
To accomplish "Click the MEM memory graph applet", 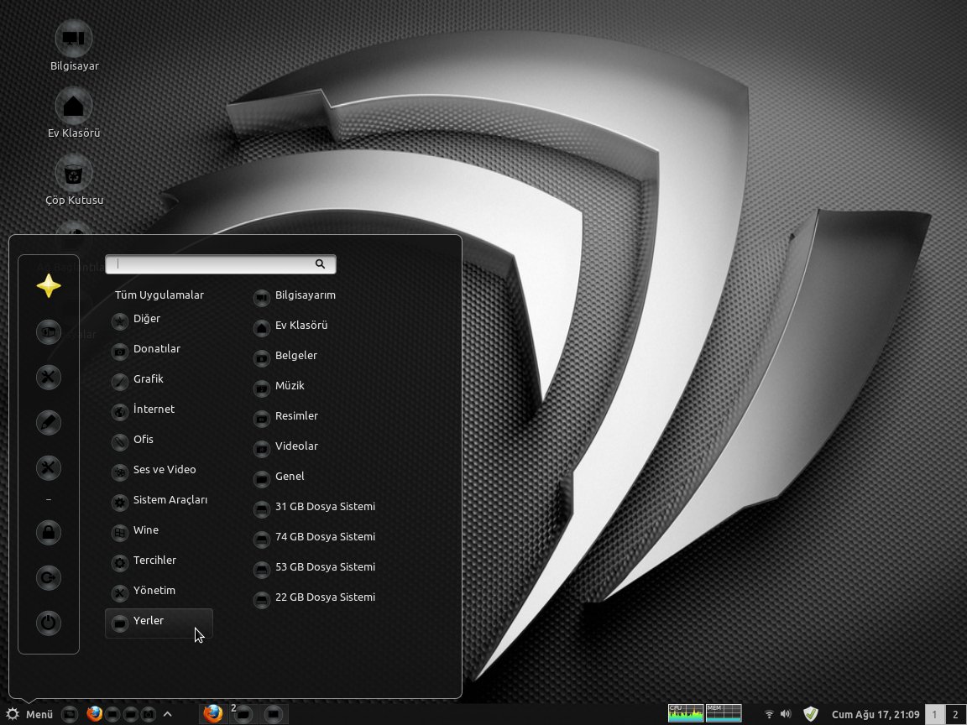I will point(724,713).
